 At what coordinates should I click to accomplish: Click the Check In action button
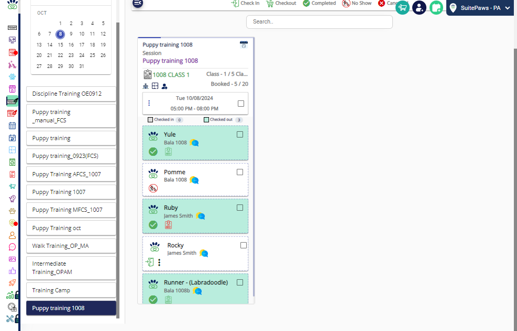click(245, 3)
